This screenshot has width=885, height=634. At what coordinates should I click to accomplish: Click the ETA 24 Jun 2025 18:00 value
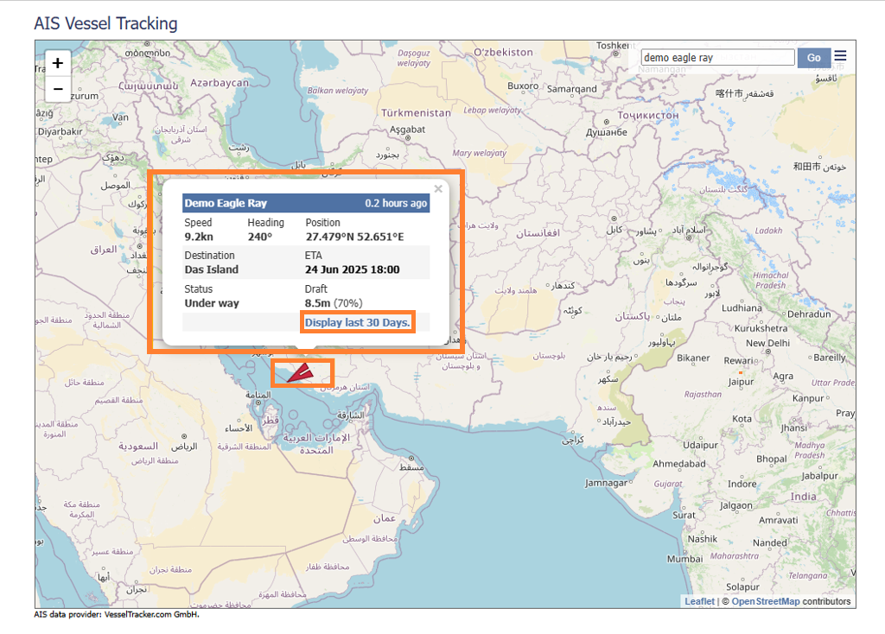pyautogui.click(x=352, y=269)
